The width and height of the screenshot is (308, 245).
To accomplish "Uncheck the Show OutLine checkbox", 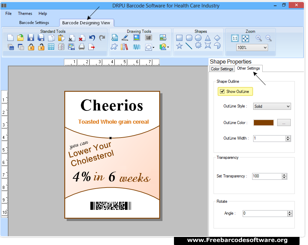I will 222,91.
